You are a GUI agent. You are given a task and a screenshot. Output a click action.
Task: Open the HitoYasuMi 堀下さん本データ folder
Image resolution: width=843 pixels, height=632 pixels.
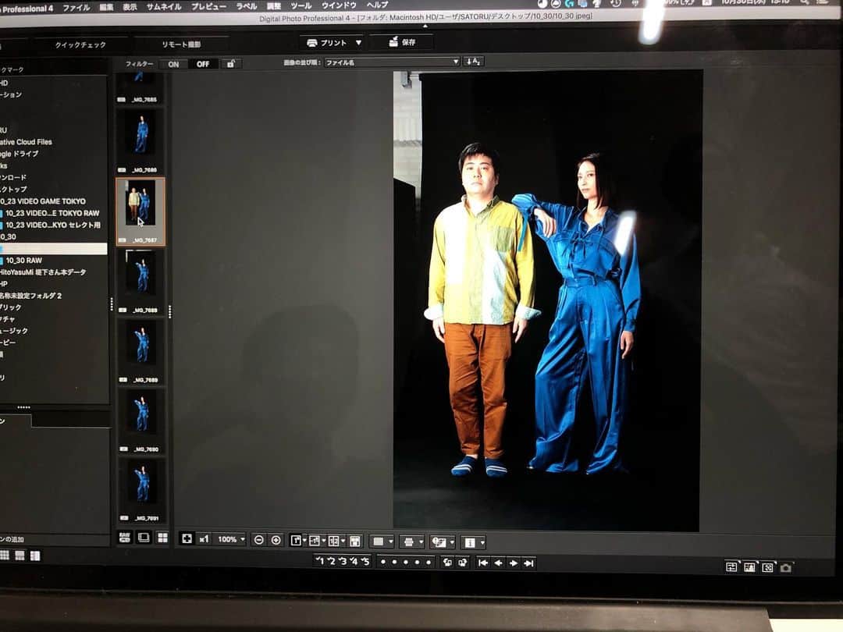43,272
